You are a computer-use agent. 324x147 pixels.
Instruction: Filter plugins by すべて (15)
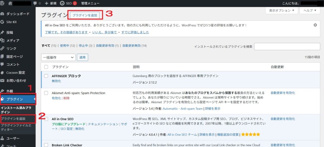point(49,46)
